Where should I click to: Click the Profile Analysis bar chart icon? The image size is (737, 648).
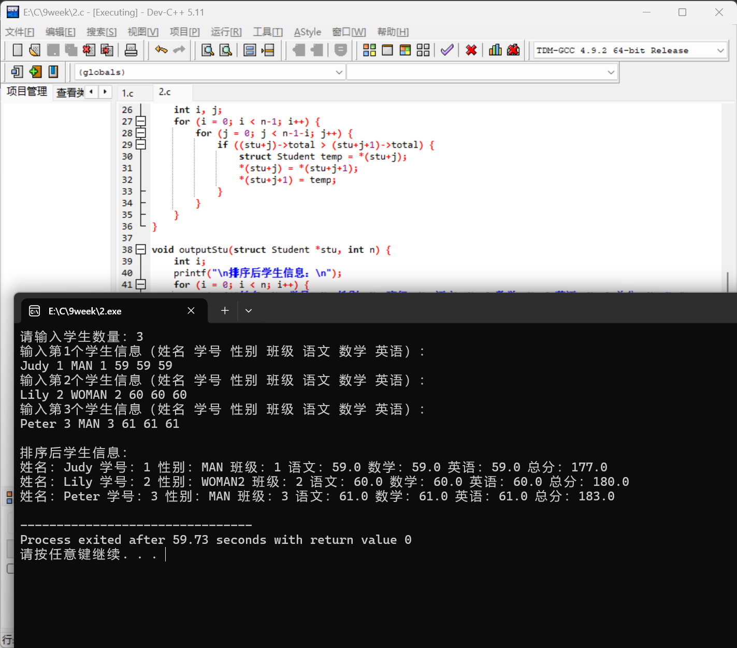[x=495, y=50]
